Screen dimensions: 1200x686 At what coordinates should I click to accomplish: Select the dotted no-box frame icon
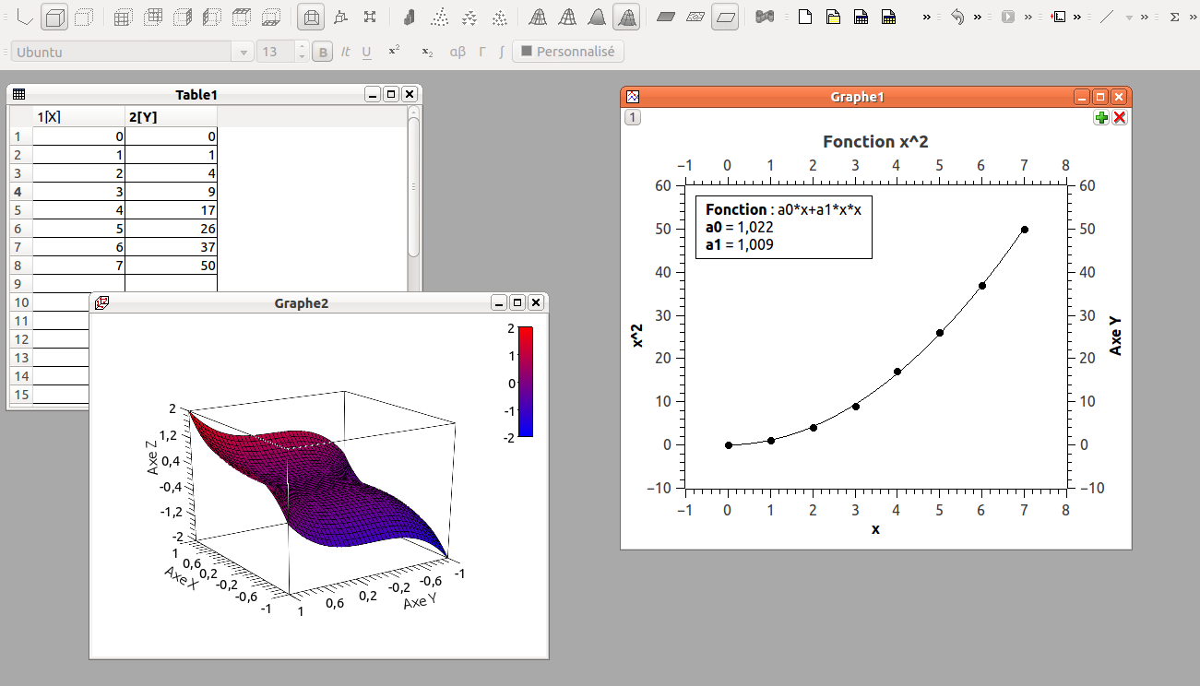pos(83,17)
